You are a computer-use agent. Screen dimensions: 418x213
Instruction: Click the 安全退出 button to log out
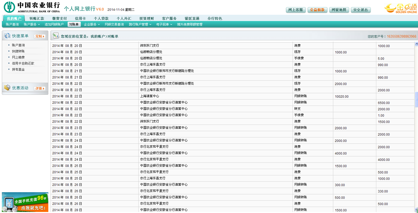tap(360, 10)
